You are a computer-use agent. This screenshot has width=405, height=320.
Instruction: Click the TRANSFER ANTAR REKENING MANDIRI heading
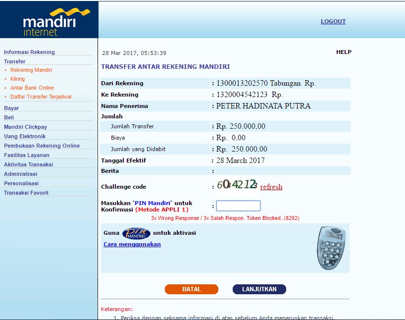165,67
